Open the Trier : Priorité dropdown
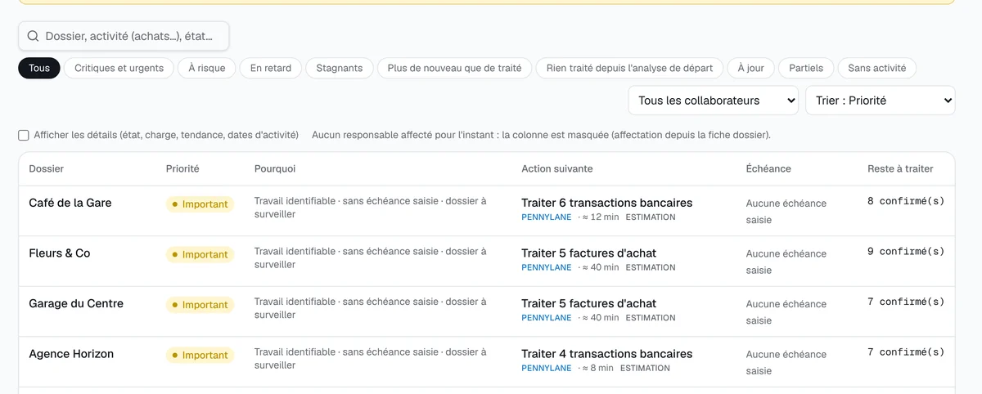The height and width of the screenshot is (394, 982). (881, 101)
